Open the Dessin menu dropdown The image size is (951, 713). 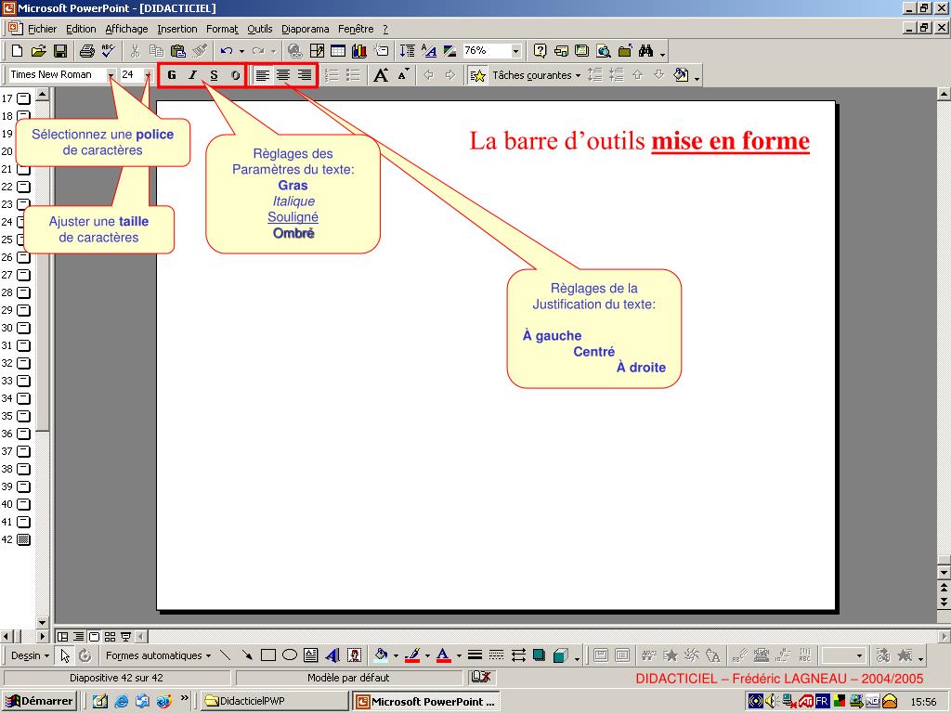(30, 655)
